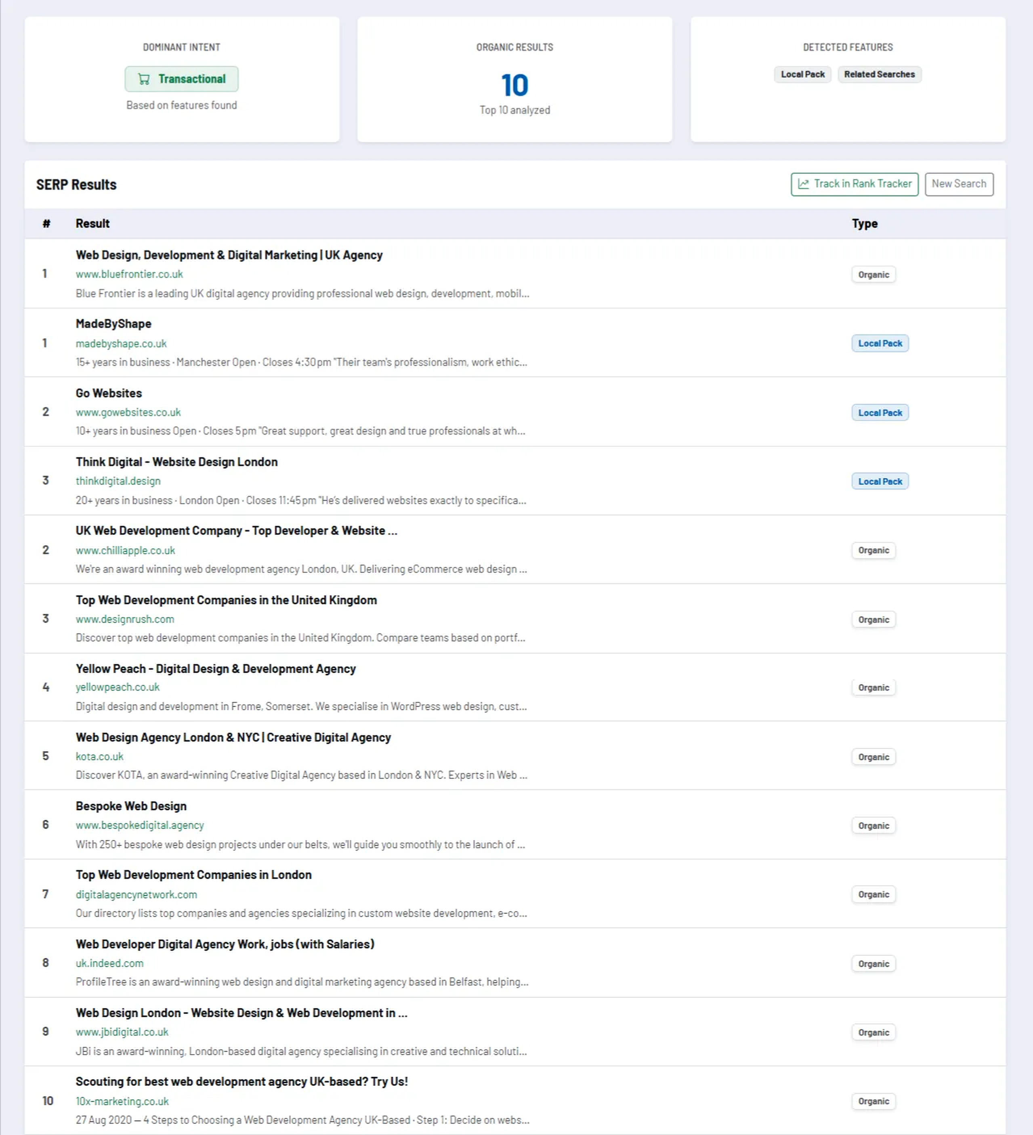Click the Organic badge in 10x-marketing row
Screen dimensions: 1033x1135
(873, 1101)
